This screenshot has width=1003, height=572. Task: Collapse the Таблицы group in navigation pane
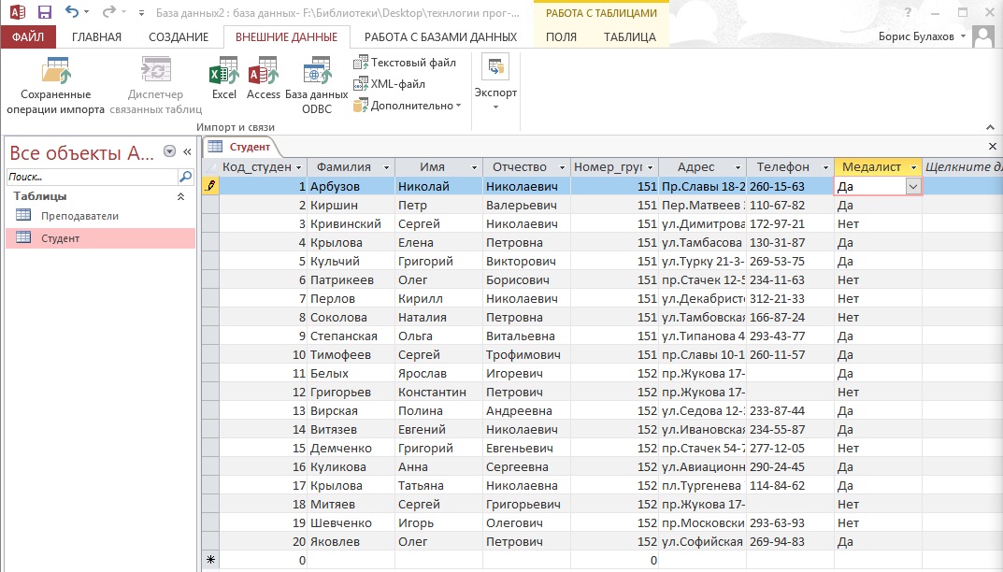coord(180,197)
